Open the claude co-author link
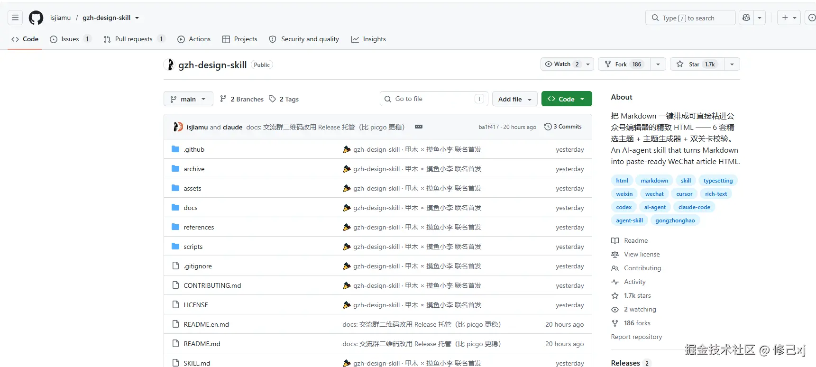 pyautogui.click(x=232, y=127)
